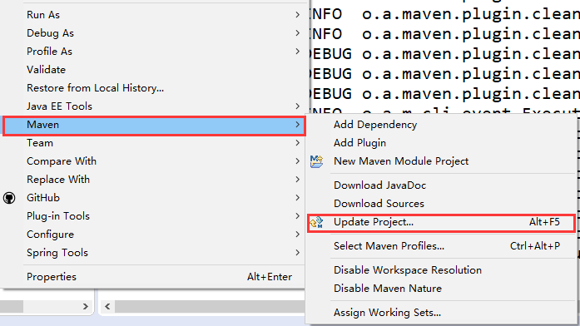Open the Run As submenu
Viewport: 580px width, 326px height.
coord(153,15)
